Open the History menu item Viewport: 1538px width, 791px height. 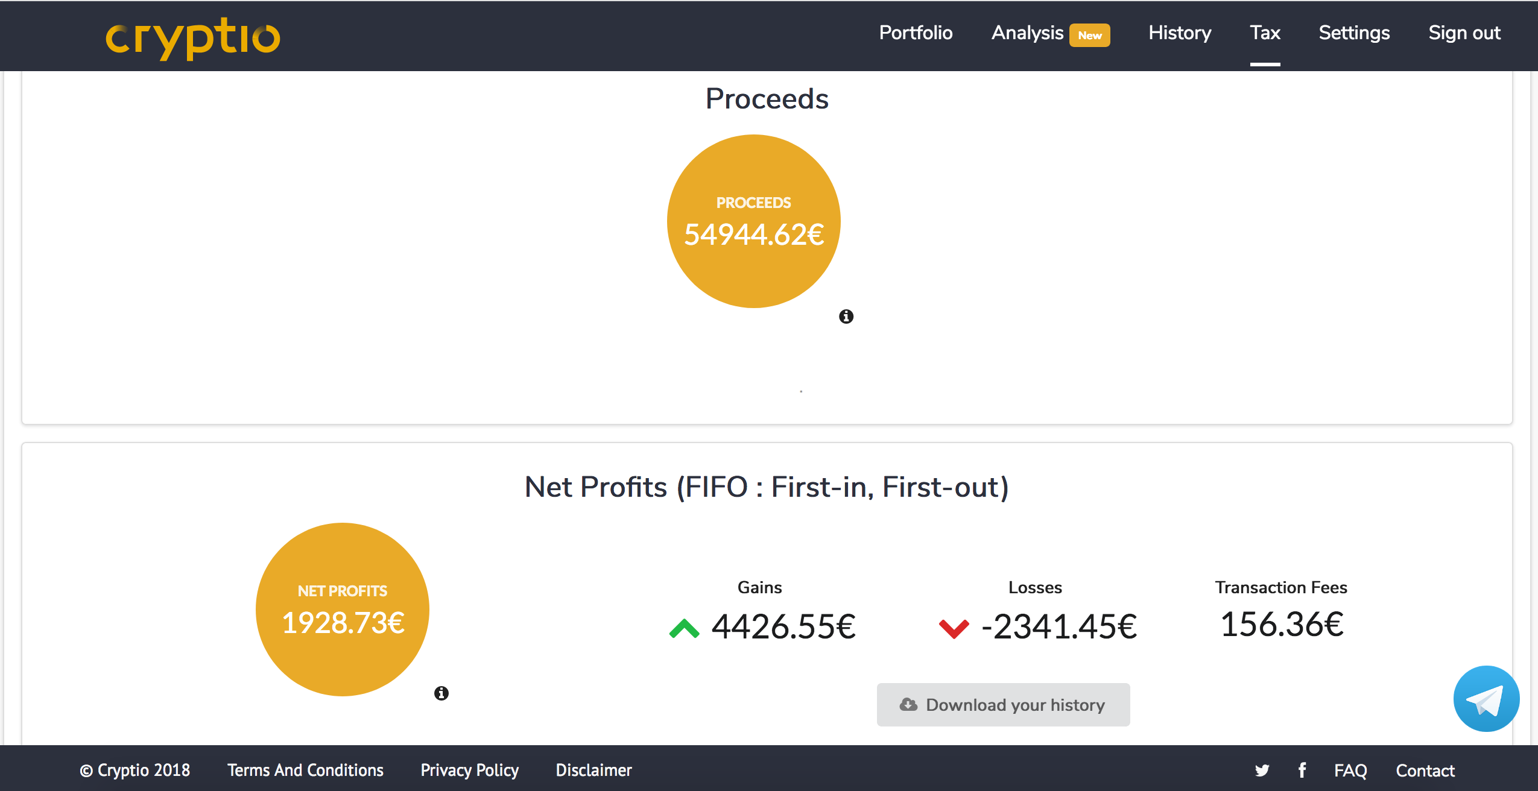point(1179,33)
